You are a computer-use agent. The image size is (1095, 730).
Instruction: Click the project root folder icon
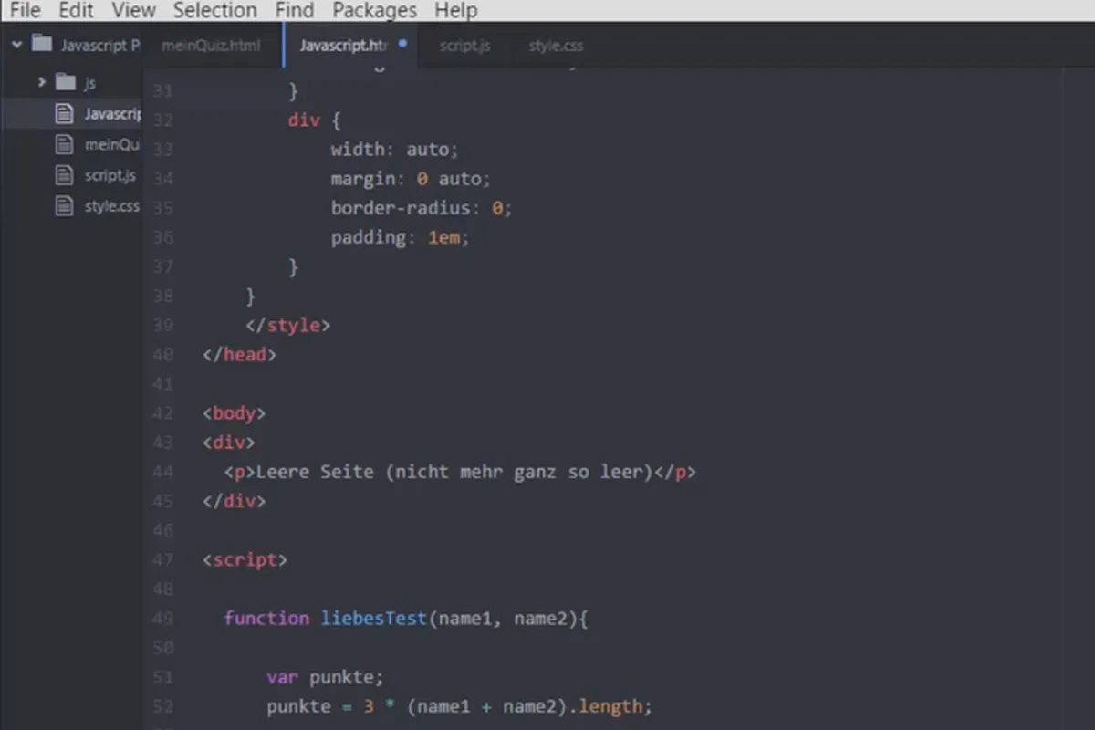coord(42,43)
